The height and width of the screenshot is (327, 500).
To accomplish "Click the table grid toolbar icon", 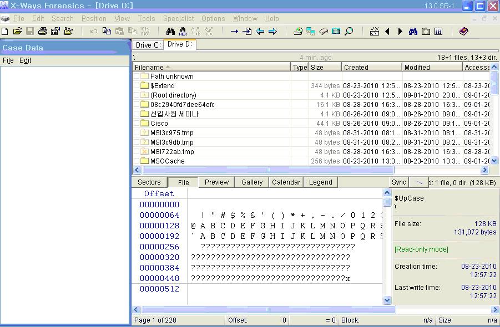I will [x=438, y=31].
